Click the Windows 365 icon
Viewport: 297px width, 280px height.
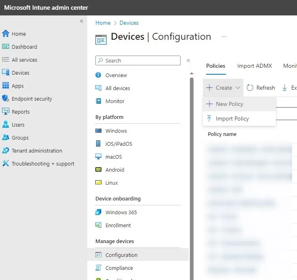[x=98, y=212]
